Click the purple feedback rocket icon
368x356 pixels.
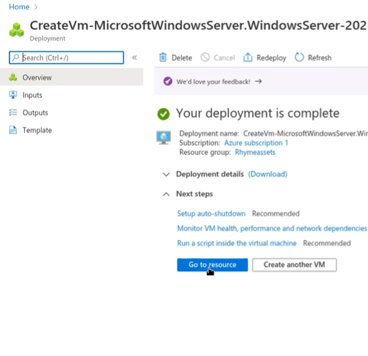pos(168,82)
